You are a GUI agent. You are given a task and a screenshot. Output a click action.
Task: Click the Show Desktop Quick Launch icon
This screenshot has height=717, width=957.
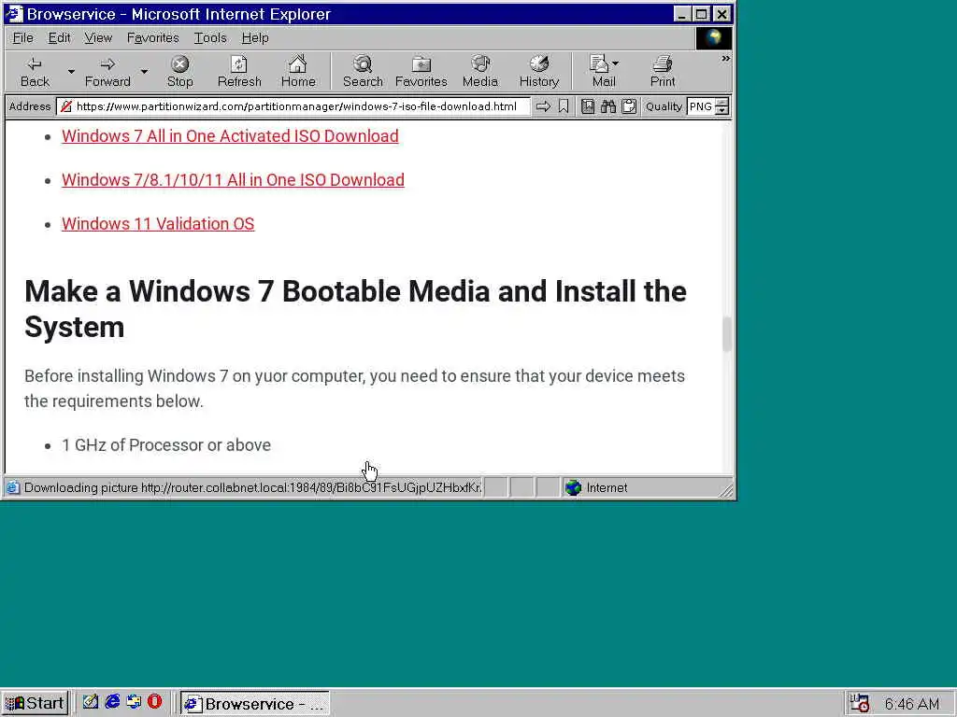click(x=91, y=702)
